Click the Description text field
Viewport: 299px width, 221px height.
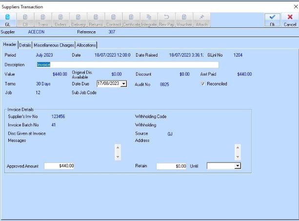coord(127,64)
